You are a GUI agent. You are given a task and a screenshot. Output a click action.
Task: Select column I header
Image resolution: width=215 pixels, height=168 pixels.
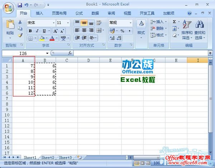(x=197, y=60)
